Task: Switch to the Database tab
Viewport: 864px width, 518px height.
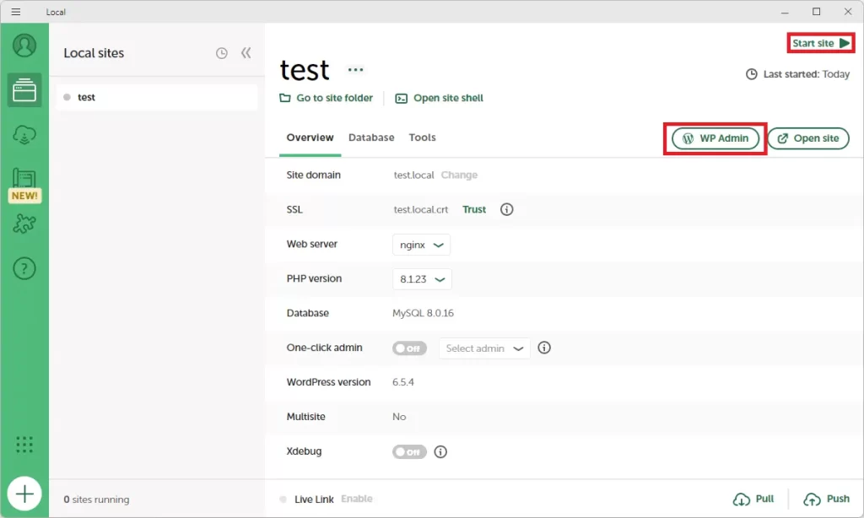Action: point(371,138)
